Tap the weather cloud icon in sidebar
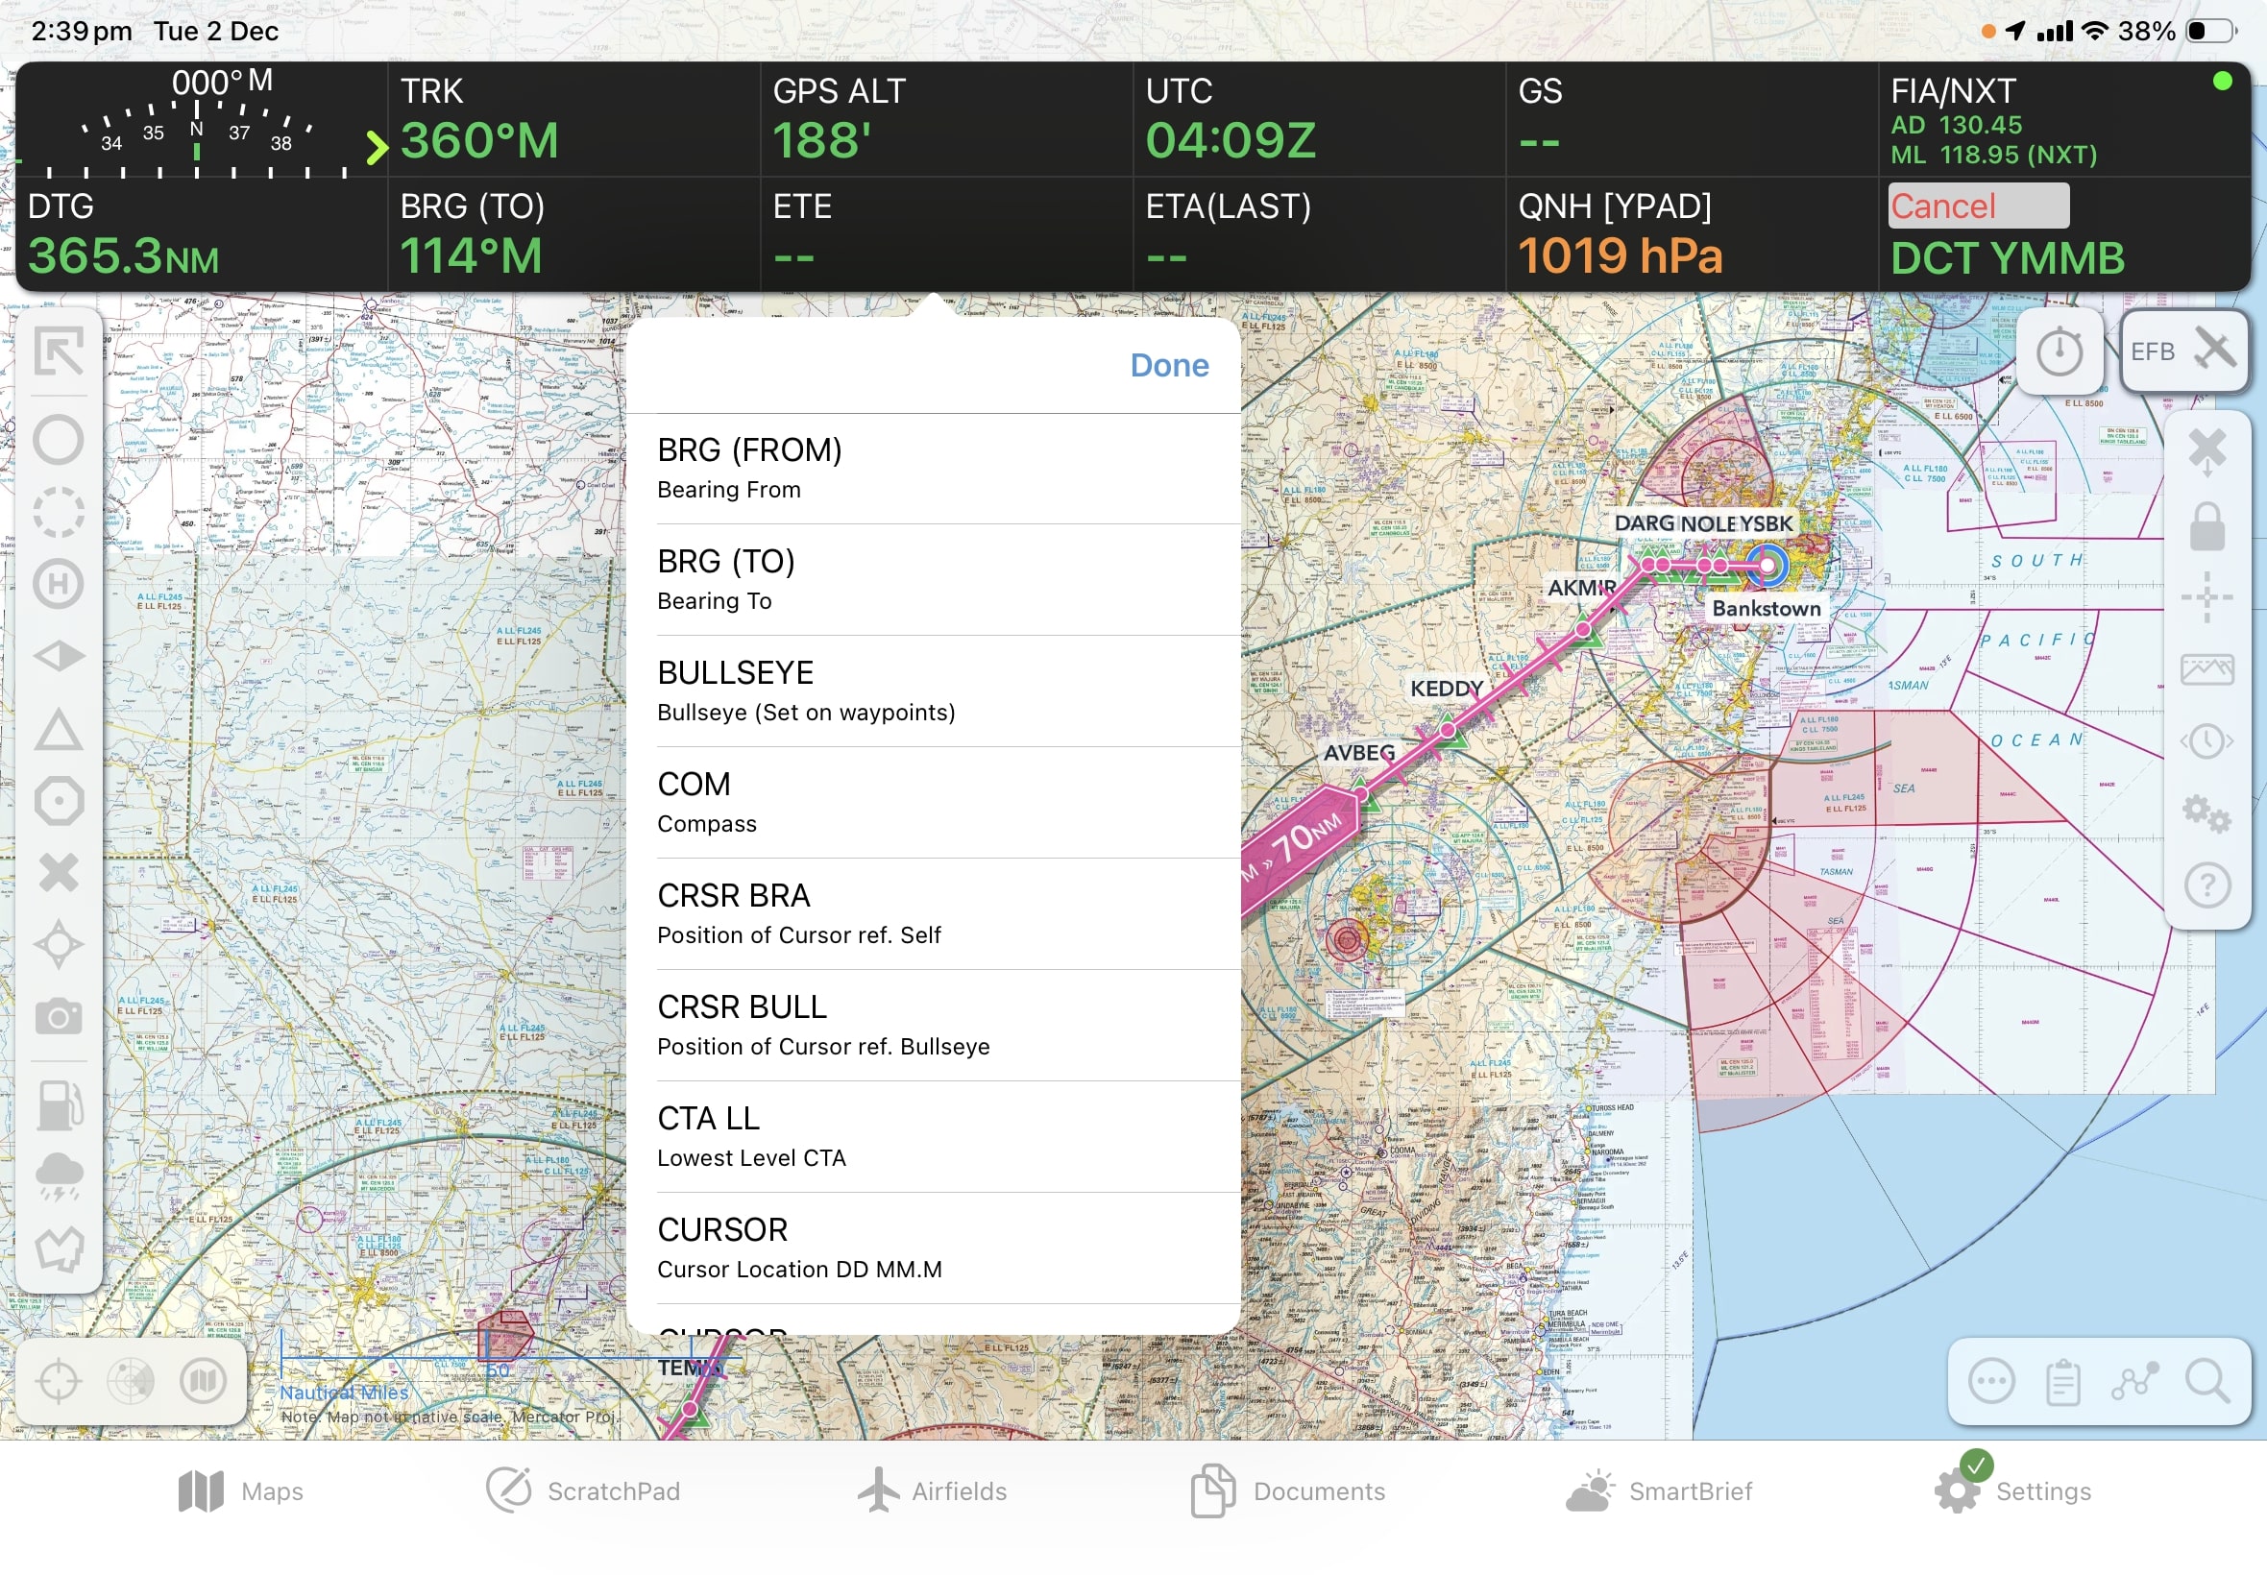Viewport: 2267px width, 1575px height. (x=59, y=1176)
